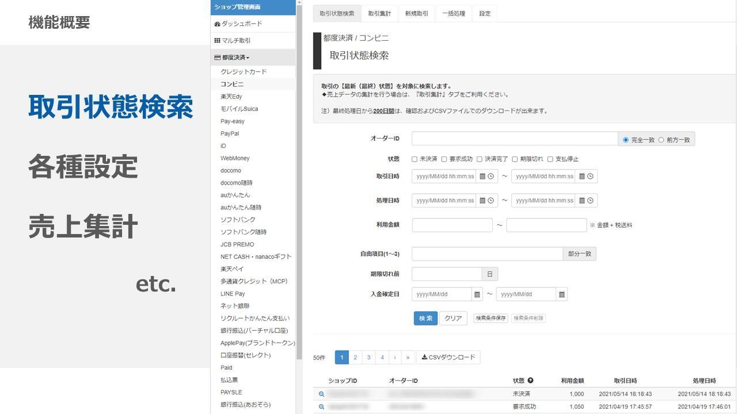Check the 期限切れ status checkbox

(x=515, y=159)
